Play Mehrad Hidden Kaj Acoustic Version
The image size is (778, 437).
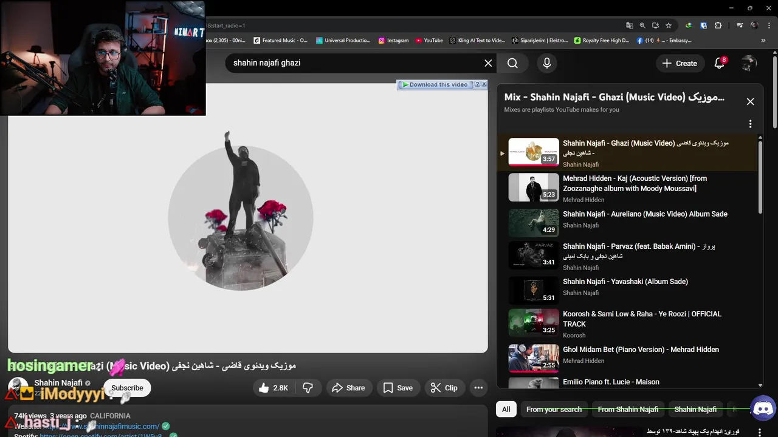click(x=626, y=188)
